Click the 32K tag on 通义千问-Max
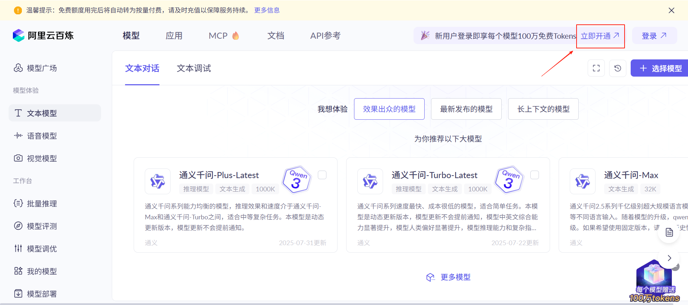688x305 pixels. [650, 189]
